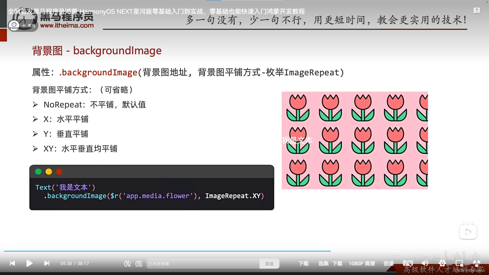Image resolution: width=489 pixels, height=275 pixels.
Task: Click the 关注 follow button
Action: tap(29, 25)
